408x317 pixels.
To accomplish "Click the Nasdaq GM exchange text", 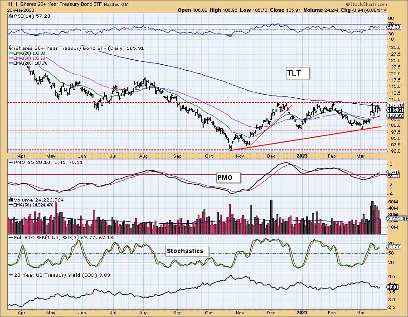I will point(116,5).
